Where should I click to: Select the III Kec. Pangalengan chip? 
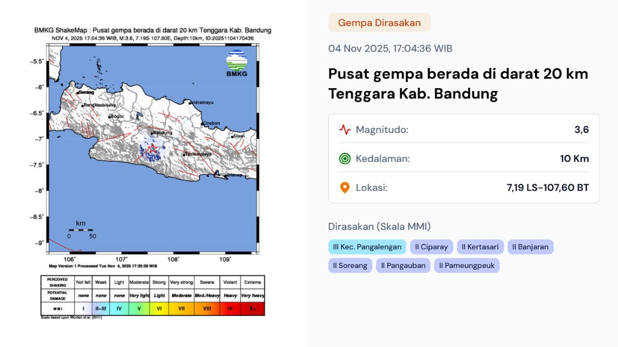coord(367,247)
